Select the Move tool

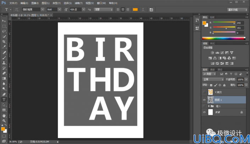tap(4, 21)
